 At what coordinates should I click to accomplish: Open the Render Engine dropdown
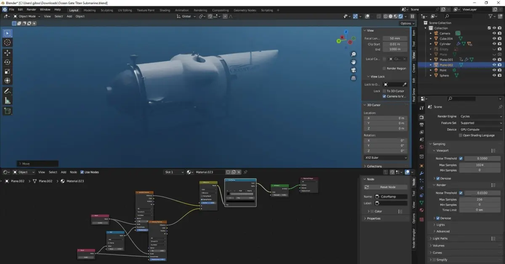click(481, 116)
